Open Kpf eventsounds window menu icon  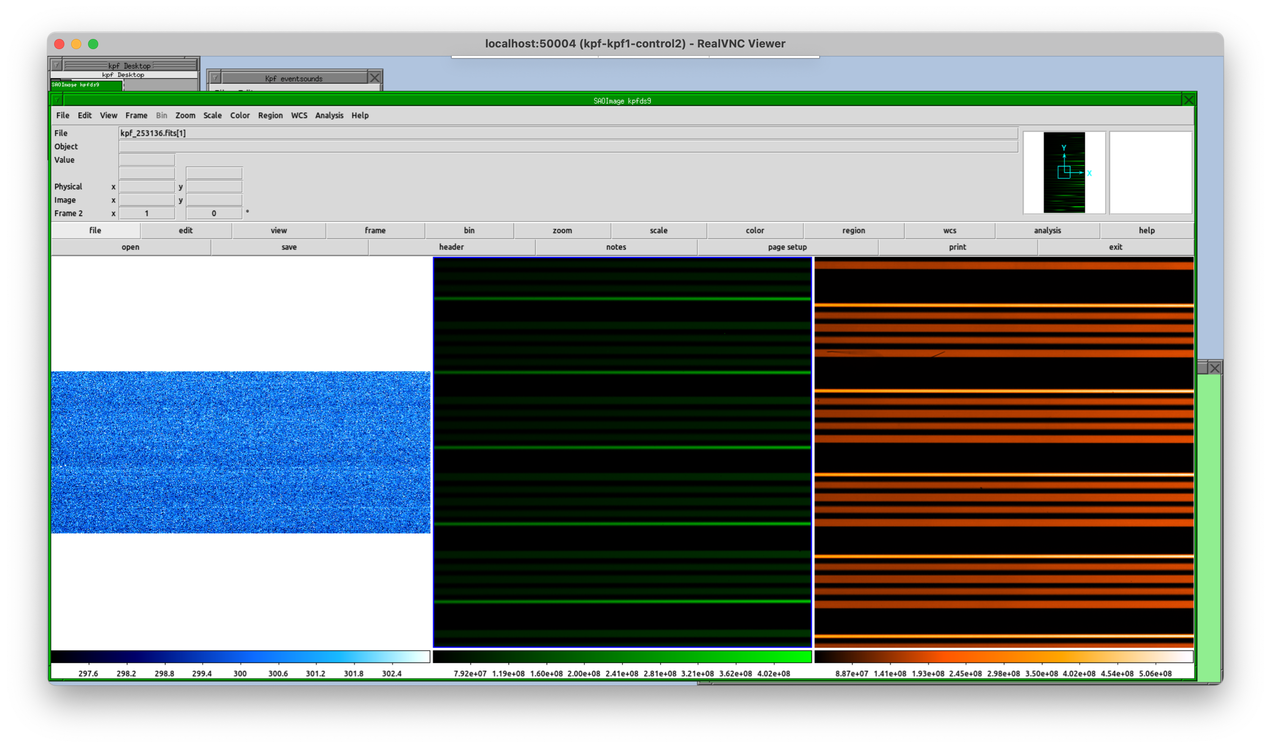point(215,78)
